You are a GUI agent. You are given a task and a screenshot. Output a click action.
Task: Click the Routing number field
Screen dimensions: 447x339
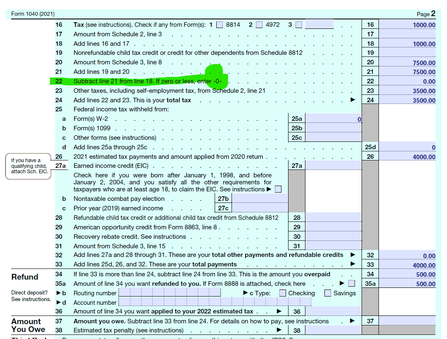[x=169, y=293]
